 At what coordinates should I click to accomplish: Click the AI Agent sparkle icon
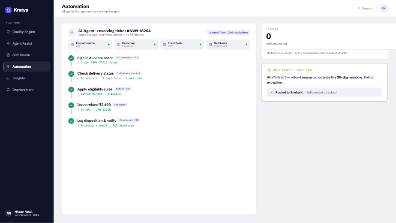(x=72, y=32)
